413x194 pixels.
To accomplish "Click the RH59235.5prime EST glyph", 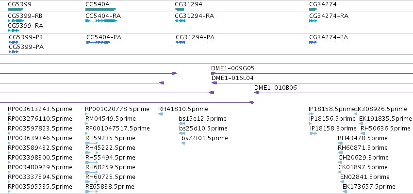I will click(92, 143).
